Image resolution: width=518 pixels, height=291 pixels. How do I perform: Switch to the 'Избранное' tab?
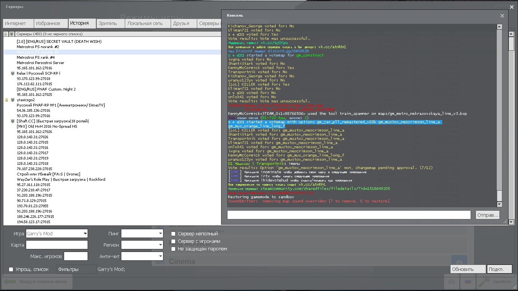coord(48,23)
